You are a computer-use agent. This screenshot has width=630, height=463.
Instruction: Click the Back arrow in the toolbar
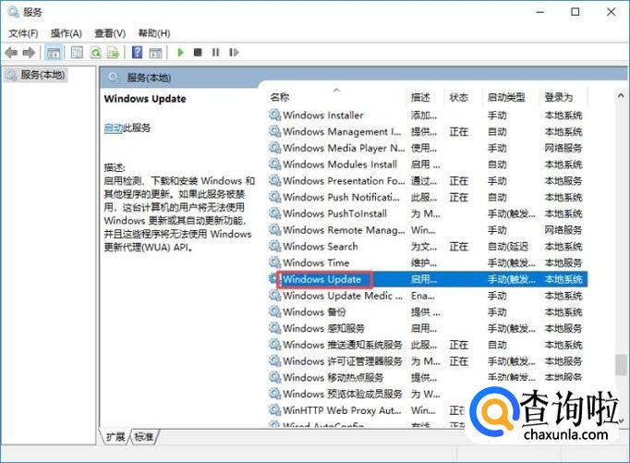(x=11, y=53)
